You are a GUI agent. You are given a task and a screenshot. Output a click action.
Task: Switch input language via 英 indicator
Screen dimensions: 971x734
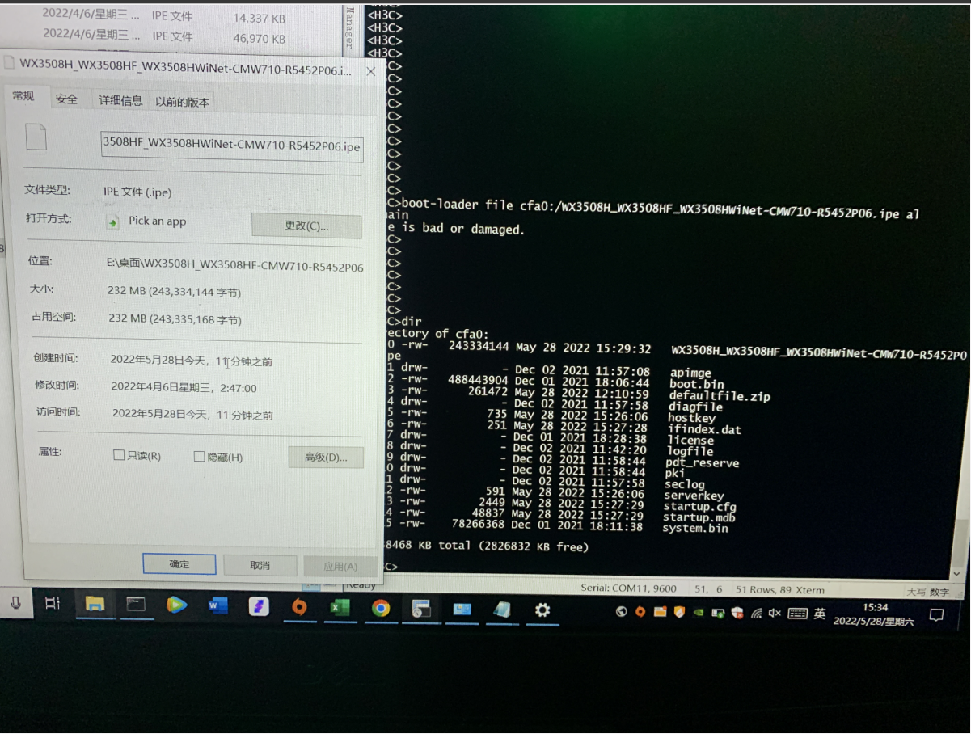tap(819, 614)
